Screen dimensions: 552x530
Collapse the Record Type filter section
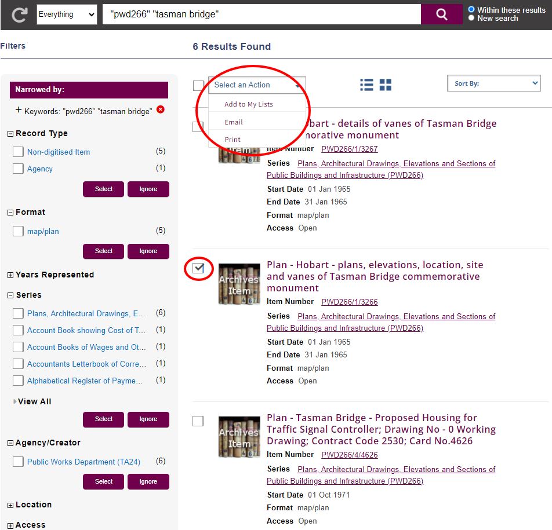(10, 134)
